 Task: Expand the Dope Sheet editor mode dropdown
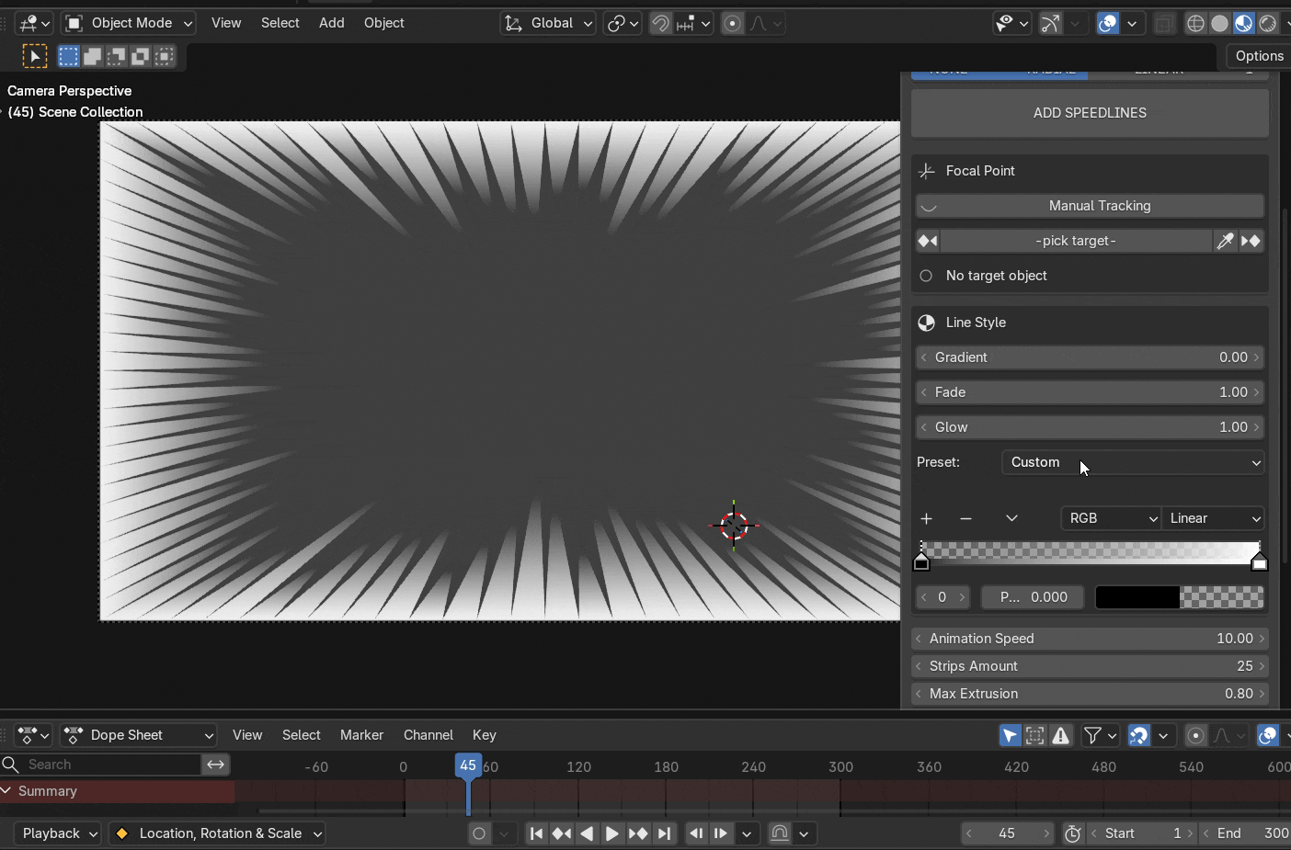point(139,735)
